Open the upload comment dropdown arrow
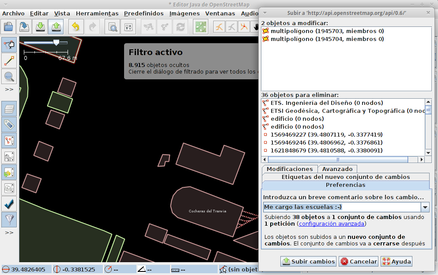The image size is (438, 275). click(426, 207)
